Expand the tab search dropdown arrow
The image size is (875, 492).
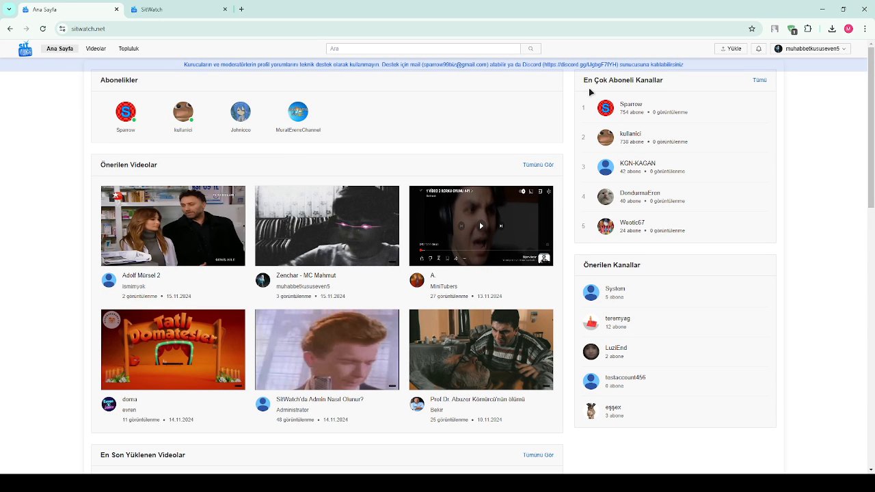pyautogui.click(x=9, y=10)
